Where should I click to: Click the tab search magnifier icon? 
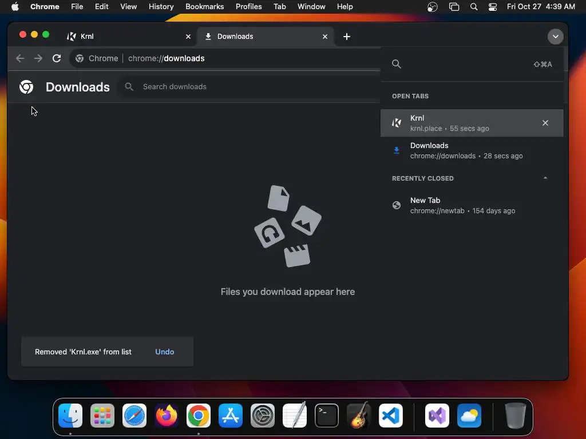(397, 64)
